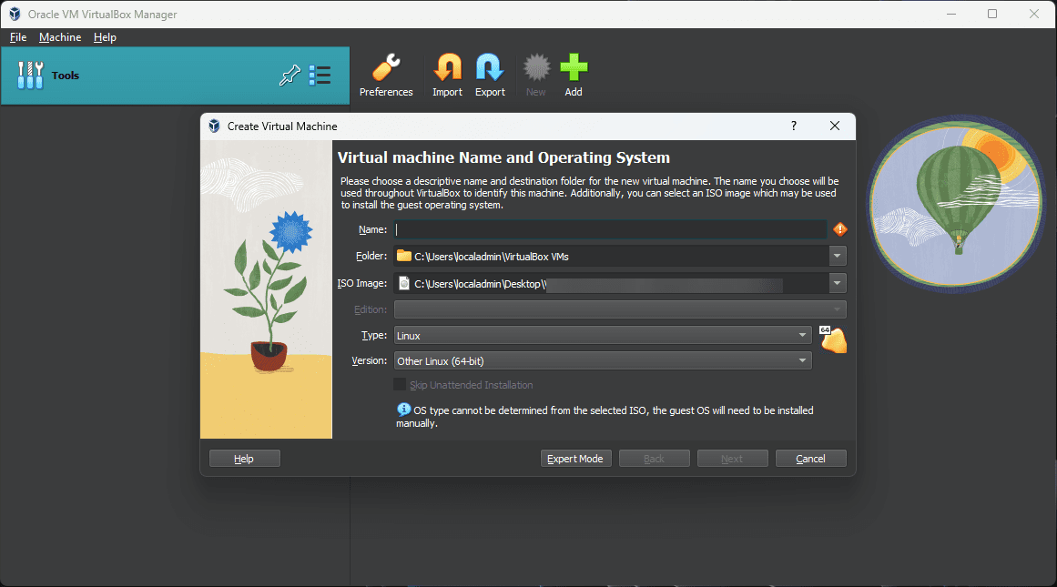Click the question mark help icon in dialog title
This screenshot has width=1057, height=587.
794,126
